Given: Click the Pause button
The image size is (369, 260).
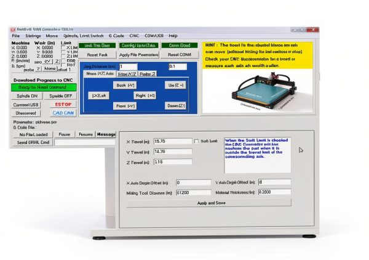Looking at the screenshot, I should 64,134.
